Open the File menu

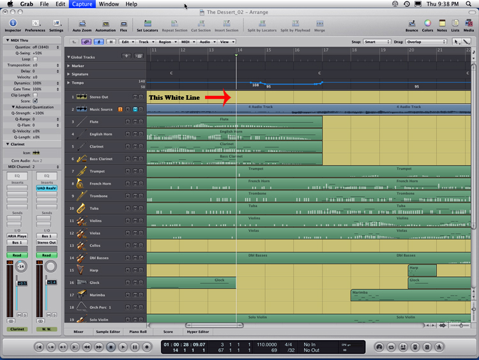(44, 4)
